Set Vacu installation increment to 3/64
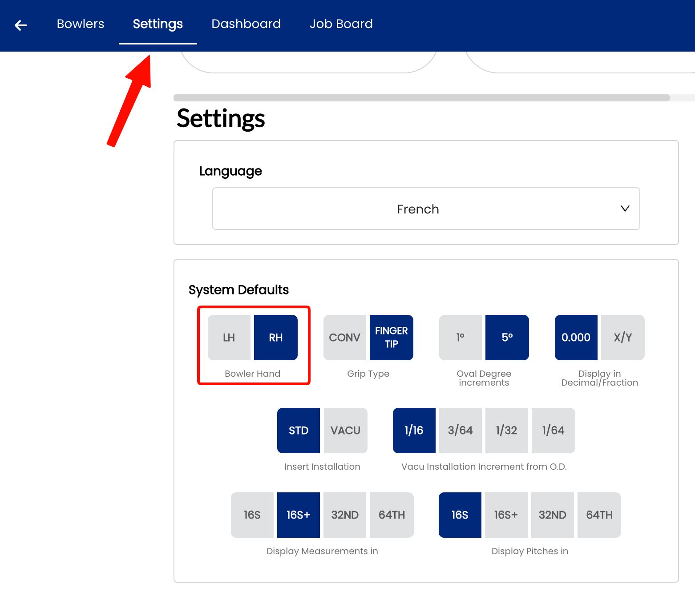 pos(461,431)
